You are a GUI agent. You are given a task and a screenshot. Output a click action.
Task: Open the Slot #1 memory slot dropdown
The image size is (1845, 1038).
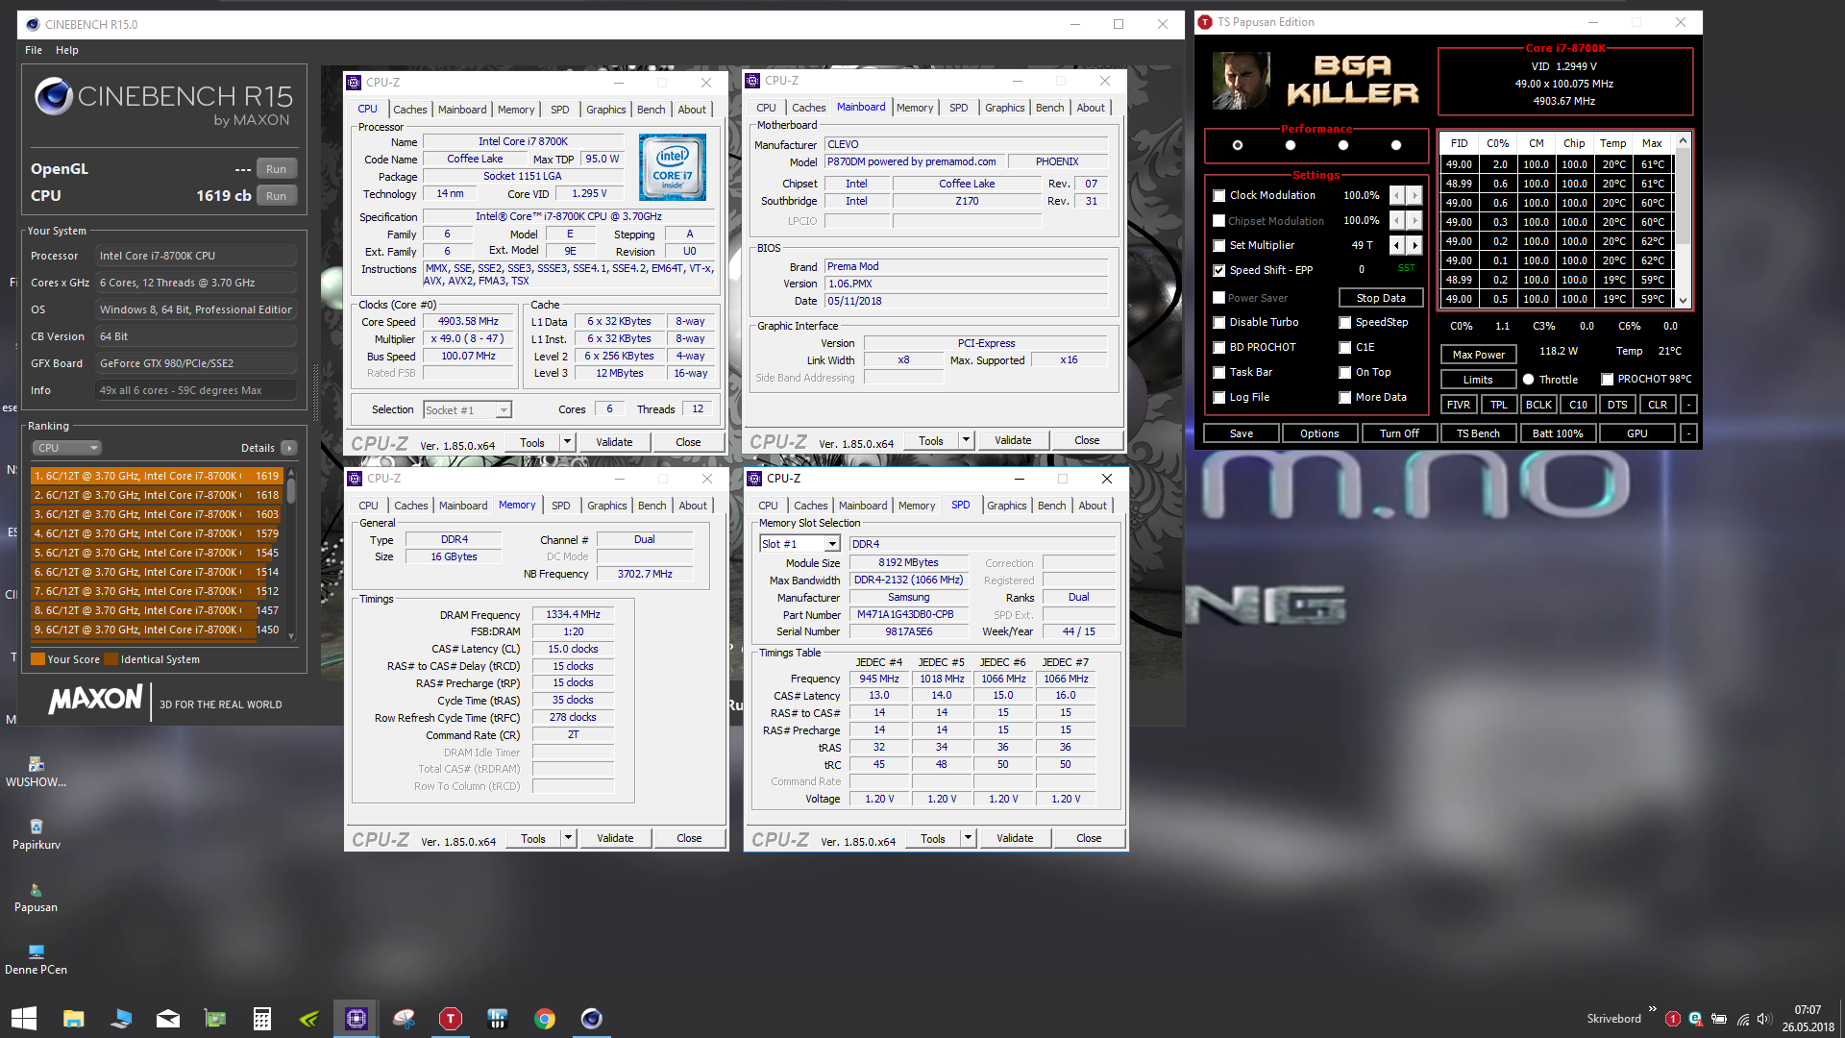[x=799, y=544]
